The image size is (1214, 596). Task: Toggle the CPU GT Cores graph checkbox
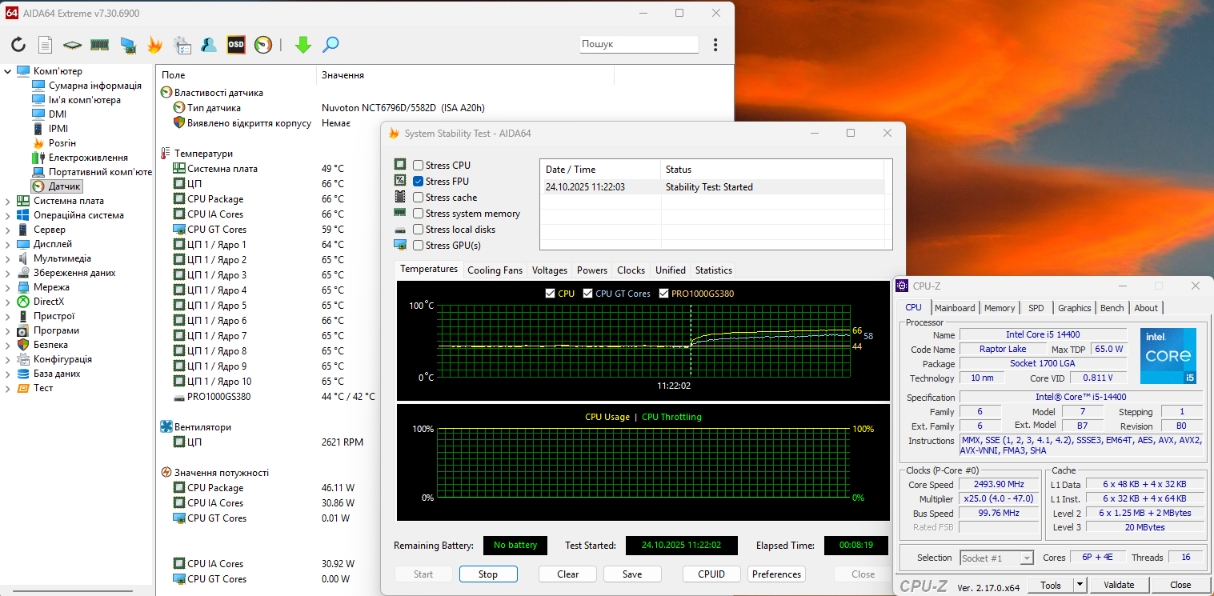(x=588, y=294)
